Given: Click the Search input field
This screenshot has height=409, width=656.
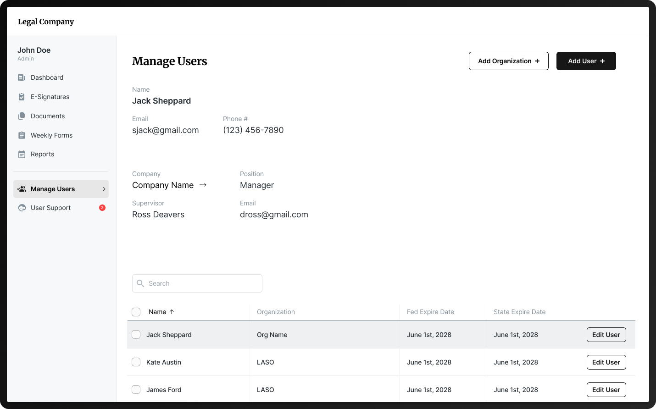Looking at the screenshot, I should point(197,283).
